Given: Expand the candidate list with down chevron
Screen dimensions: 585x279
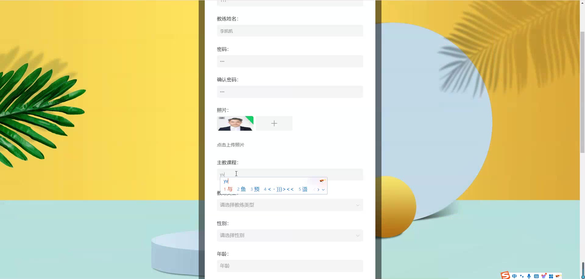Looking at the screenshot, I should [323, 189].
